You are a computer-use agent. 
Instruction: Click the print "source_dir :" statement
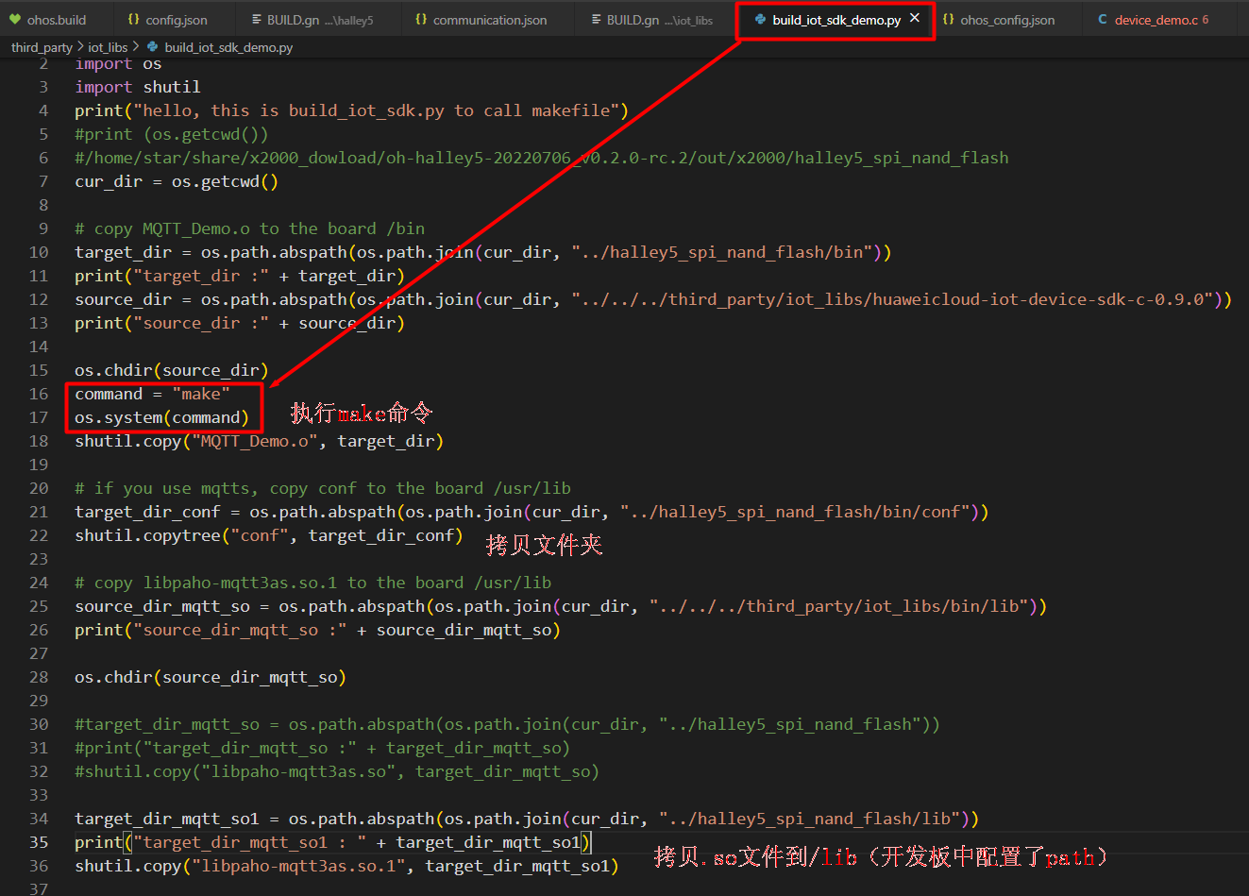[x=240, y=323]
